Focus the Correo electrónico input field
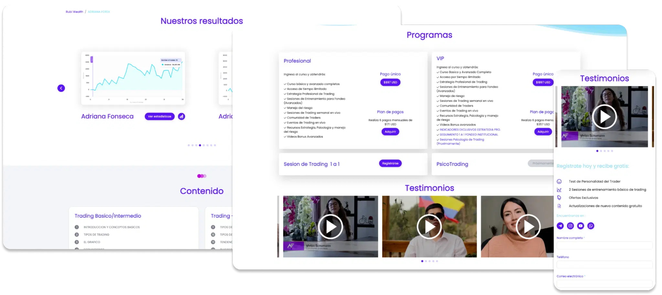 (x=604, y=284)
